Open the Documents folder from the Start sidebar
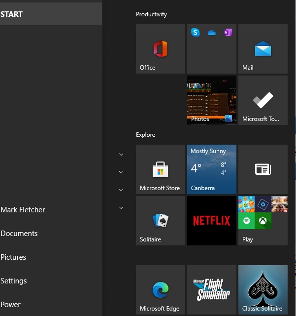The height and width of the screenshot is (316, 296). coord(19,234)
